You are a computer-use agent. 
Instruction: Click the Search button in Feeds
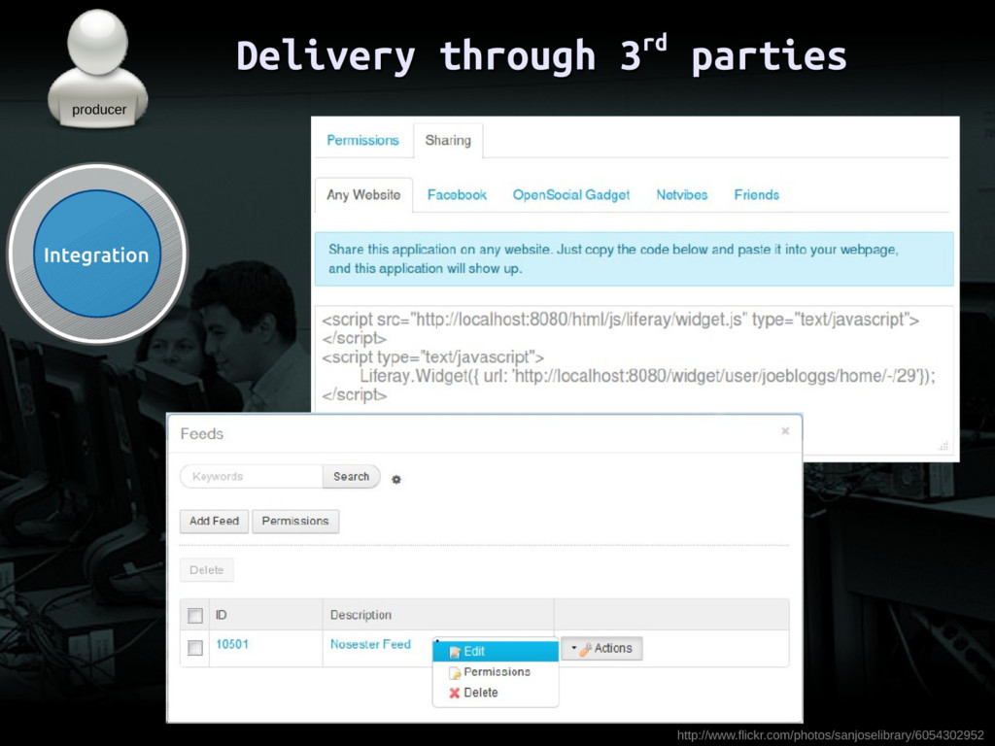pyautogui.click(x=351, y=476)
